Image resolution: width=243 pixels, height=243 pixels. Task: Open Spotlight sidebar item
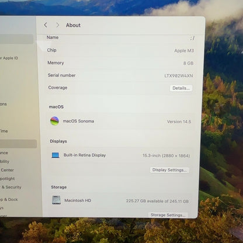pyautogui.click(x=8, y=179)
